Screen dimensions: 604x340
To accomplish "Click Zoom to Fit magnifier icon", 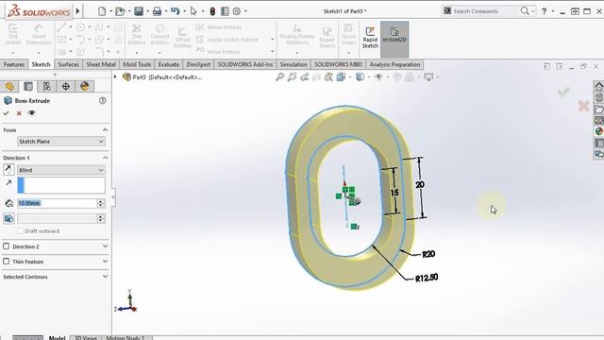I will point(280,77).
